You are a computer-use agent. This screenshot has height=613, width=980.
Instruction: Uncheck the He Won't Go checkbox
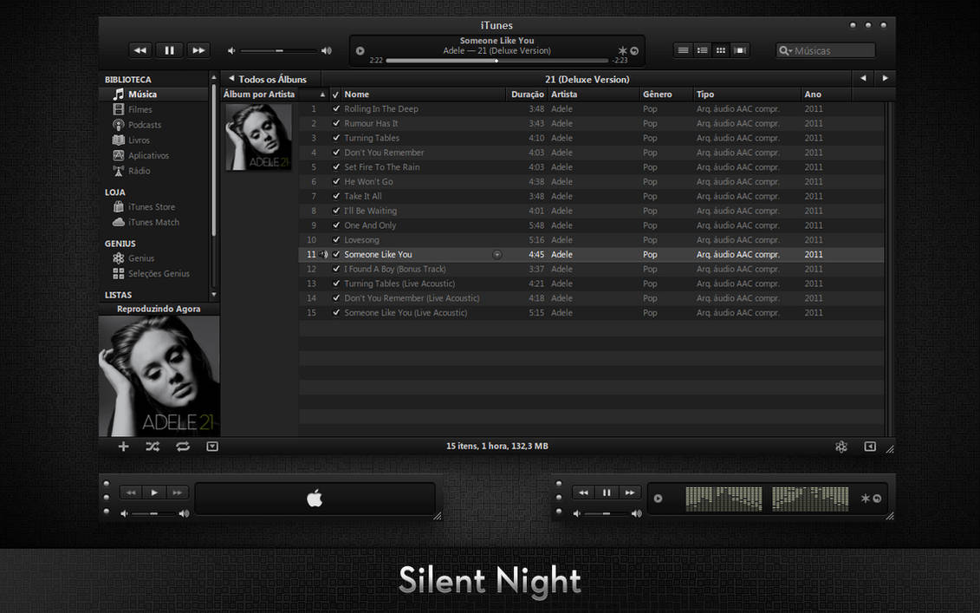tap(336, 181)
